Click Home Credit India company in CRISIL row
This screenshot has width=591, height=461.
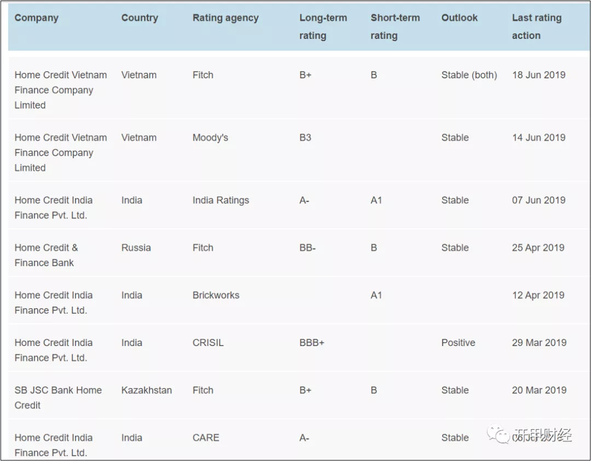coord(54,350)
